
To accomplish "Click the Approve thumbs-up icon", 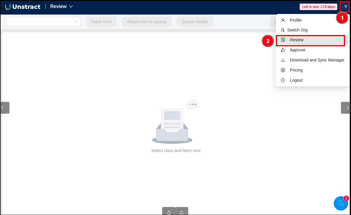I will click(x=283, y=50).
